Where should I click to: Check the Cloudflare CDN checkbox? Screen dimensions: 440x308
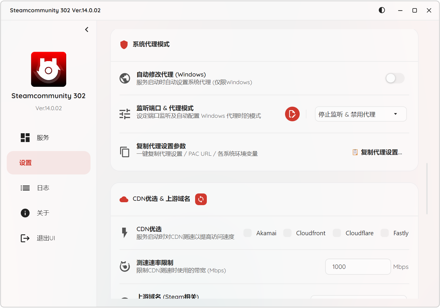tap(337, 233)
